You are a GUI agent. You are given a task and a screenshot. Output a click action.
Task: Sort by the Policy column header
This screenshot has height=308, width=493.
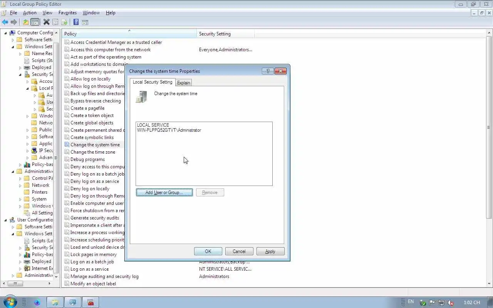click(x=129, y=34)
